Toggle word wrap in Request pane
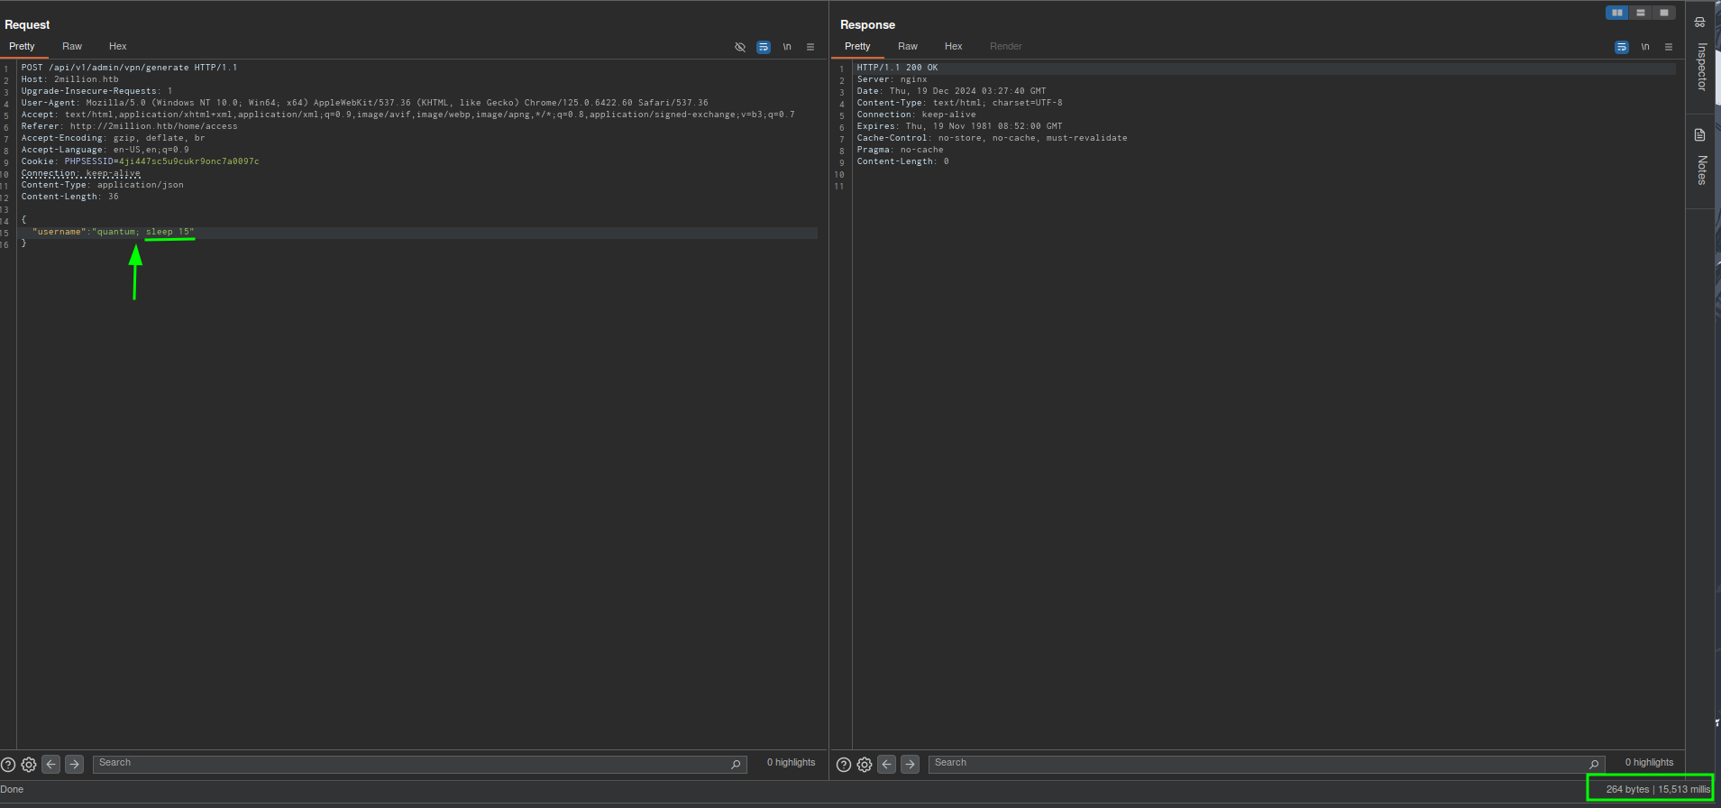This screenshot has width=1721, height=808. click(764, 47)
